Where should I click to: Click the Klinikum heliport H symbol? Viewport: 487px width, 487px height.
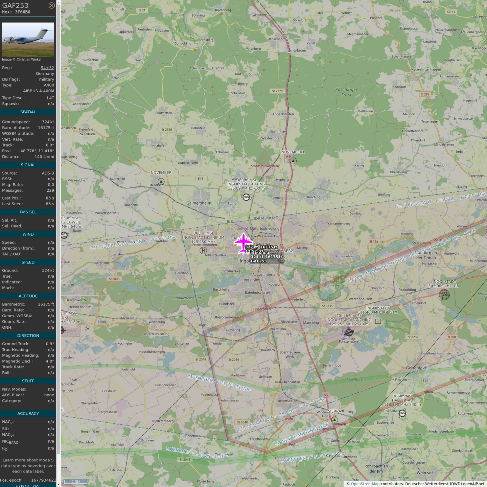coord(203,251)
